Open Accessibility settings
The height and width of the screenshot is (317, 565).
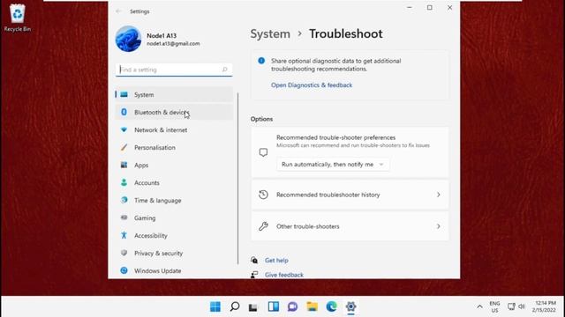[x=174, y=235]
